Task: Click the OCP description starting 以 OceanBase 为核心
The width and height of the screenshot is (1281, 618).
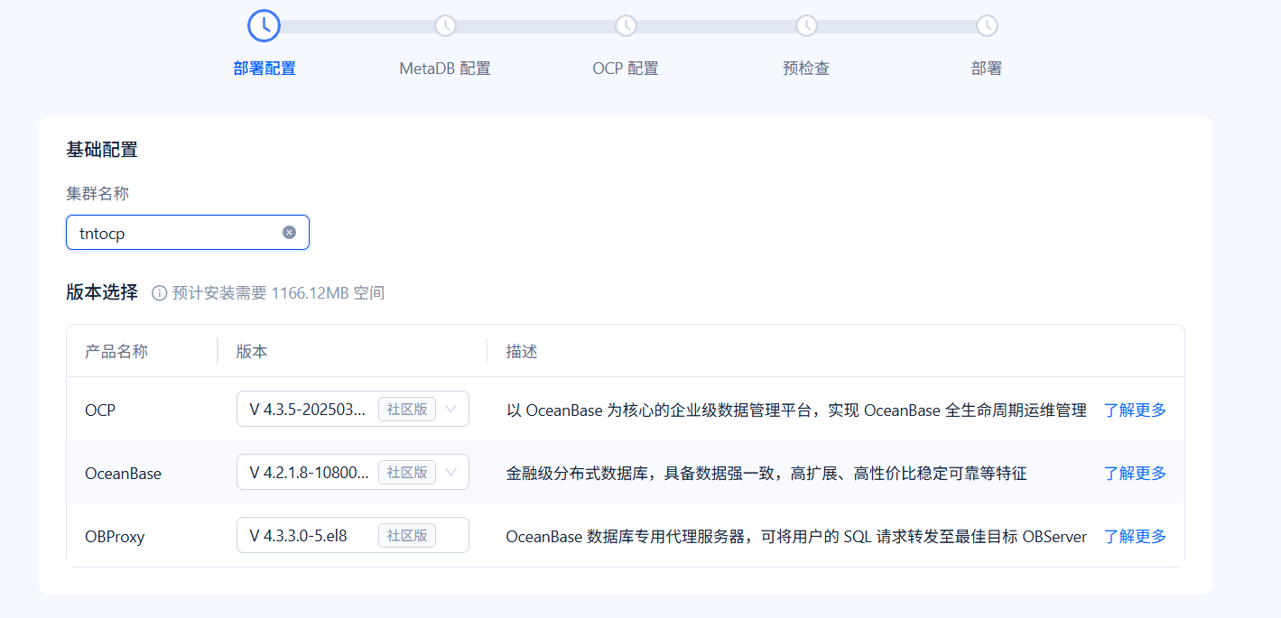Action: [x=796, y=410]
